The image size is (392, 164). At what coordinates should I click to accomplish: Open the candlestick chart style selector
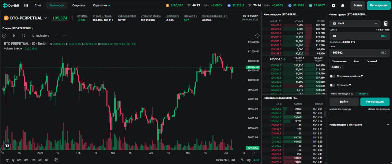pos(23,36)
